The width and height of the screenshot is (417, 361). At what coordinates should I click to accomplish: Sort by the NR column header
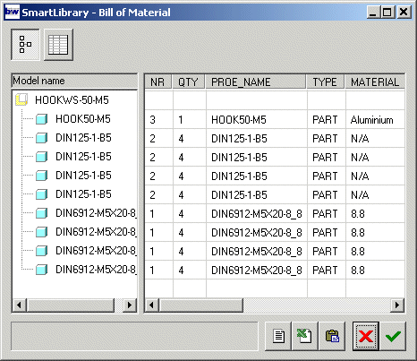pos(157,82)
